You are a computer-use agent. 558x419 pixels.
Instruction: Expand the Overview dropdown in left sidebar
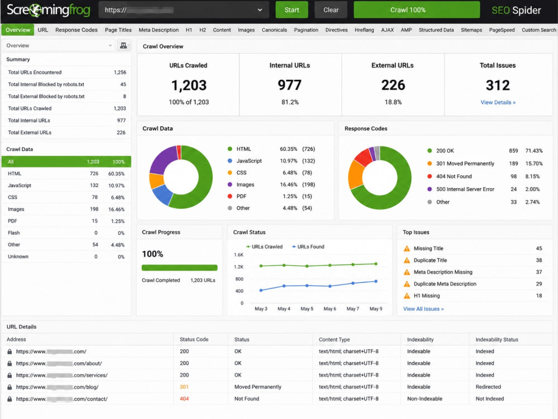[59, 45]
